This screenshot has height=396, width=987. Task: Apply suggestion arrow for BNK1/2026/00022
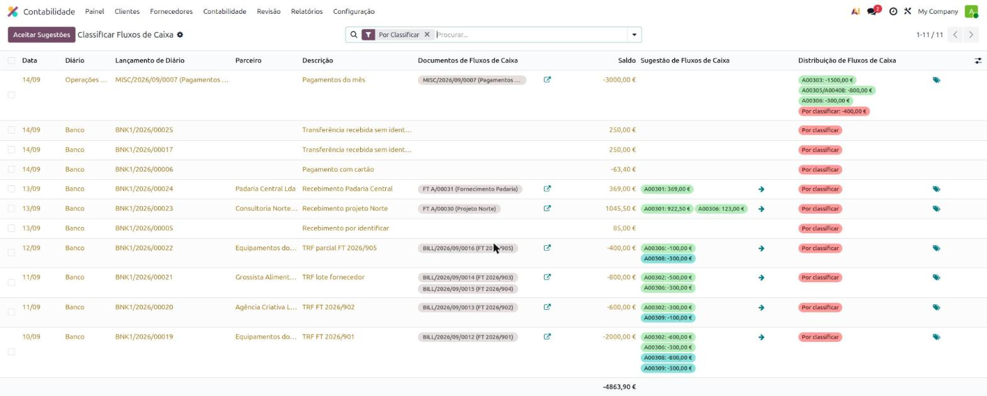point(761,248)
